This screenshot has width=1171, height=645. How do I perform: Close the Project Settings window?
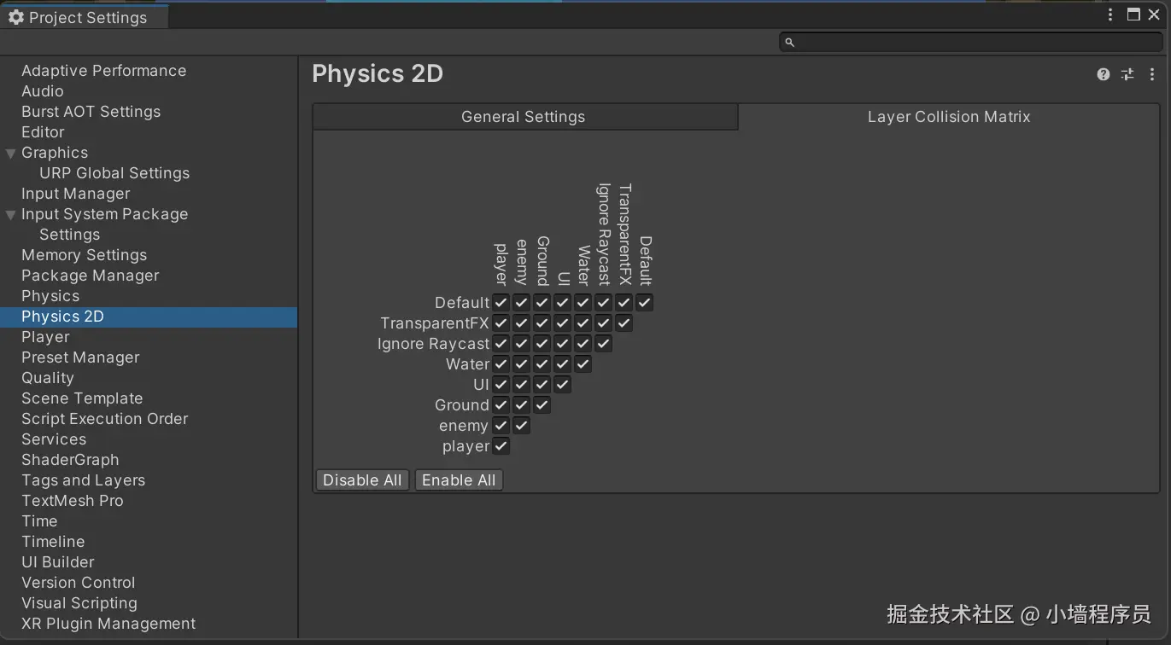click(1154, 15)
